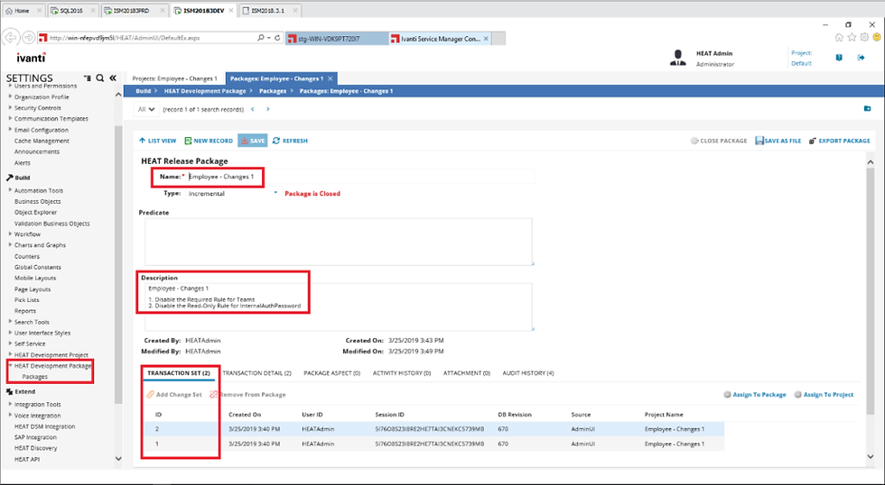
Task: Click Build in the breadcrumb
Action: [x=144, y=91]
